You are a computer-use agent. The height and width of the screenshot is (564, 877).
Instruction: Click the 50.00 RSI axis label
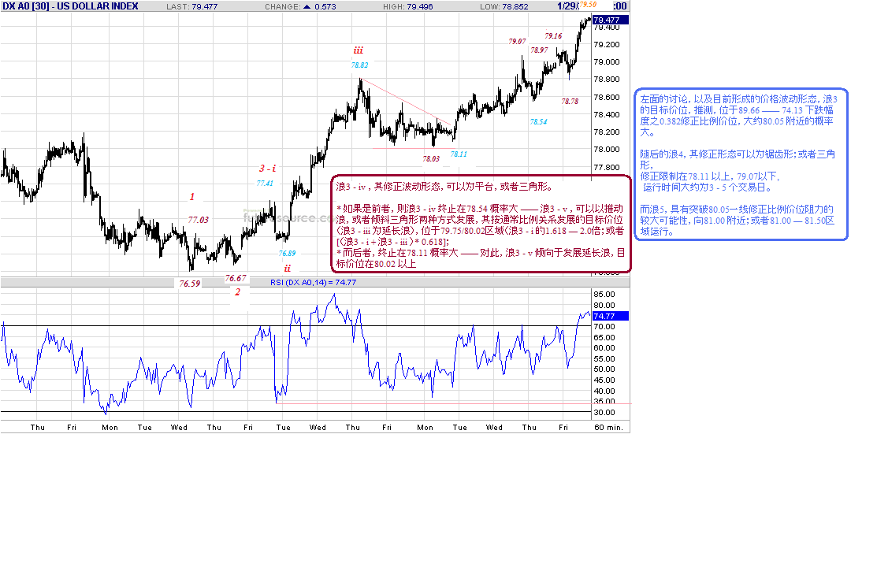click(x=604, y=369)
